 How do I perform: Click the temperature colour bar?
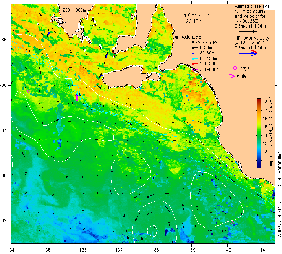pyautogui.click(x=259, y=133)
